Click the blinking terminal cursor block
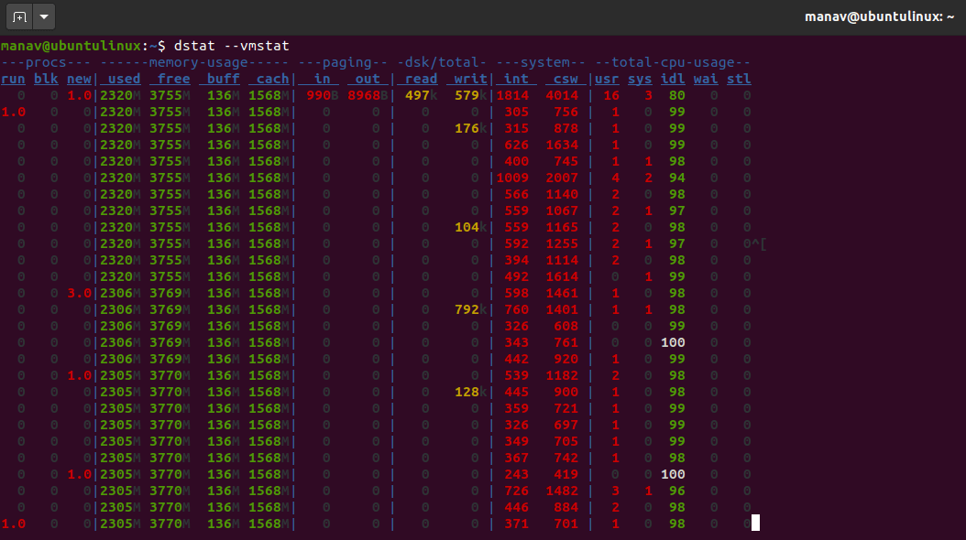Viewport: 966px width, 540px height. (754, 523)
